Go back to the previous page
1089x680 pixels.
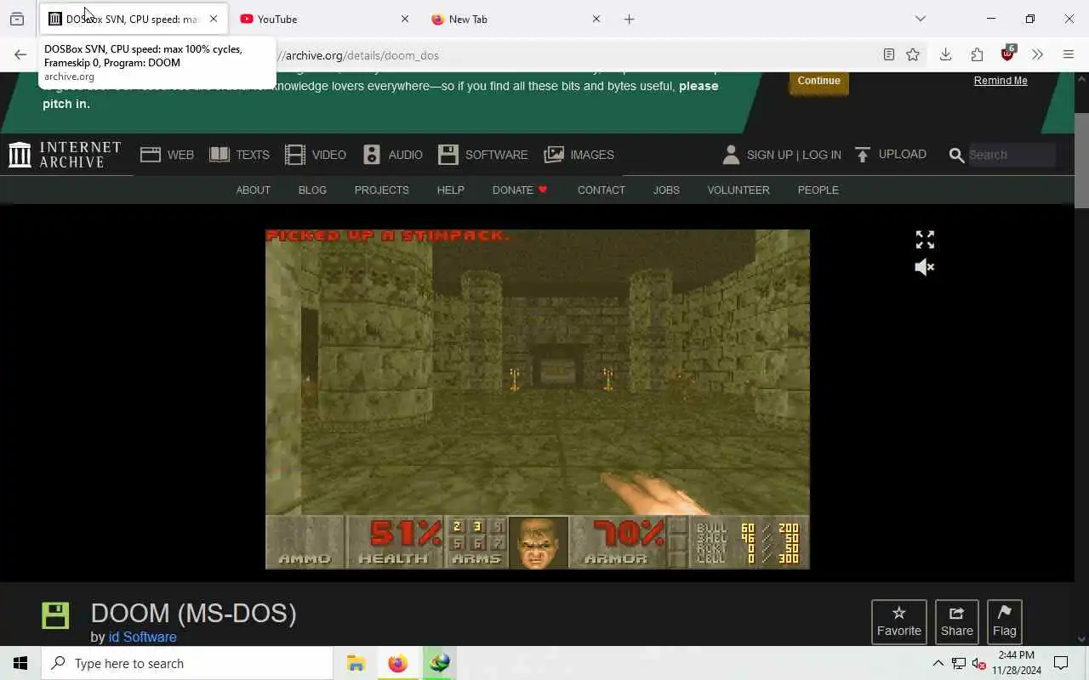[x=20, y=55]
